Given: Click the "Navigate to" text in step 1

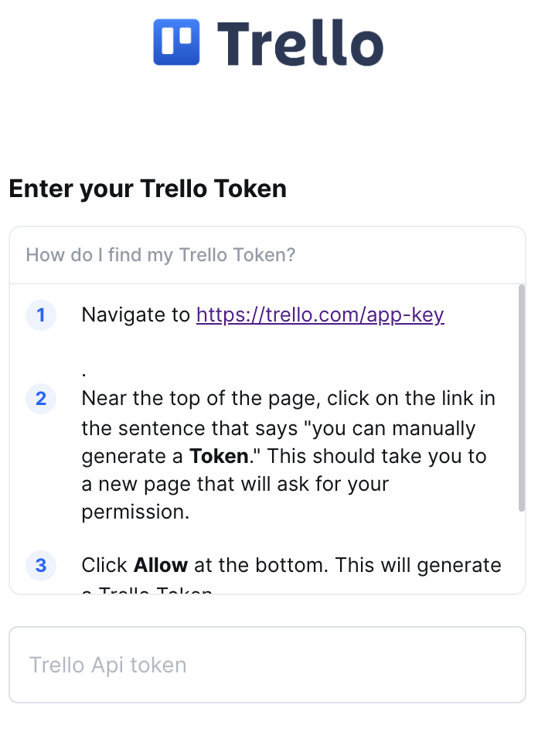Looking at the screenshot, I should 135,315.
